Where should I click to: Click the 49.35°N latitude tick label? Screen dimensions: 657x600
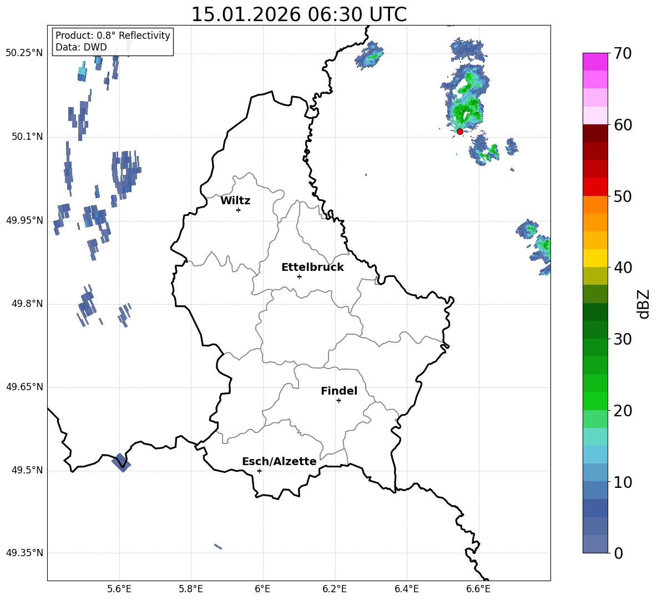(24, 553)
